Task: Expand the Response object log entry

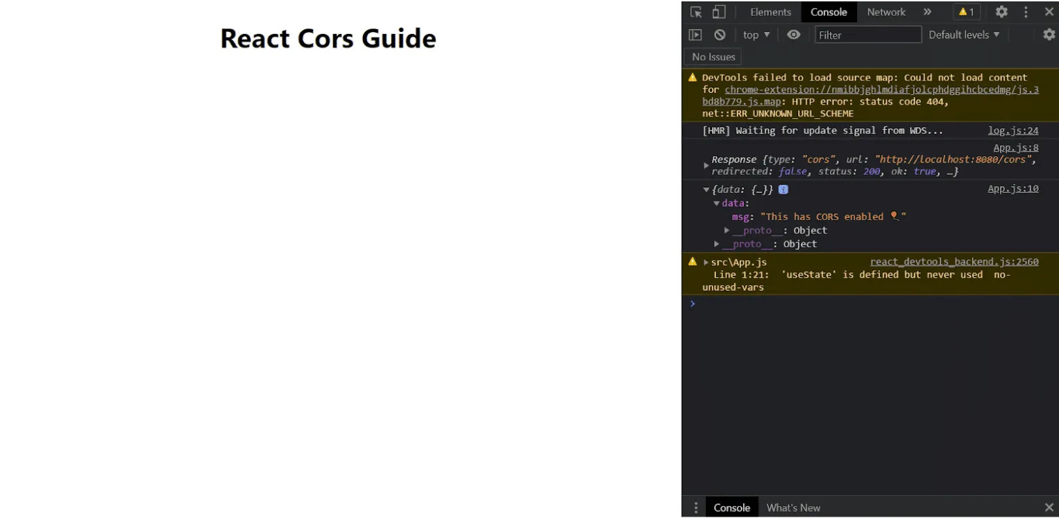Action: (706, 165)
